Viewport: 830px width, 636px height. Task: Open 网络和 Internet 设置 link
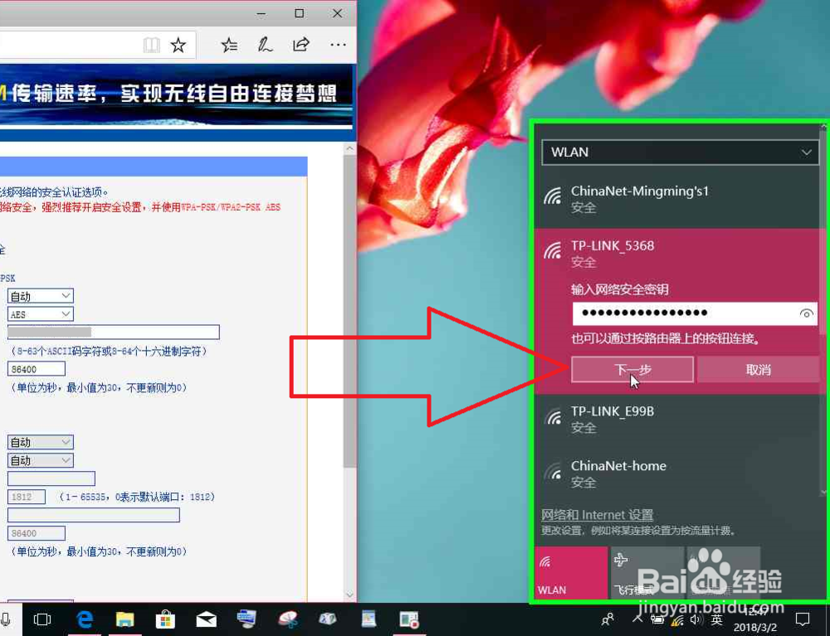[597, 515]
